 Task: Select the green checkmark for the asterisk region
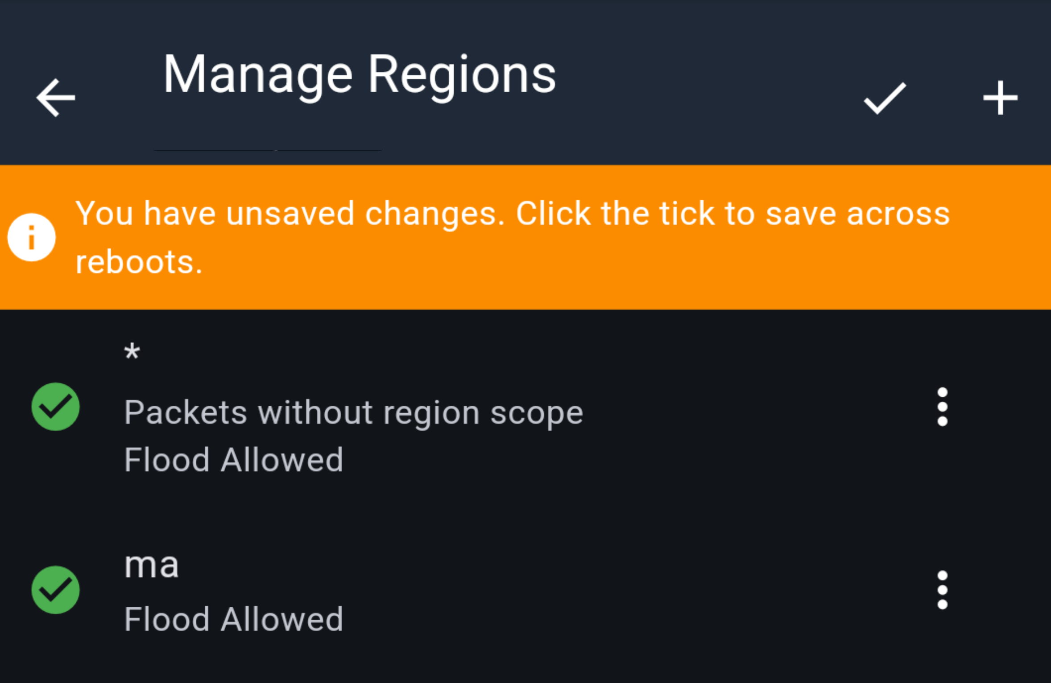tap(55, 406)
